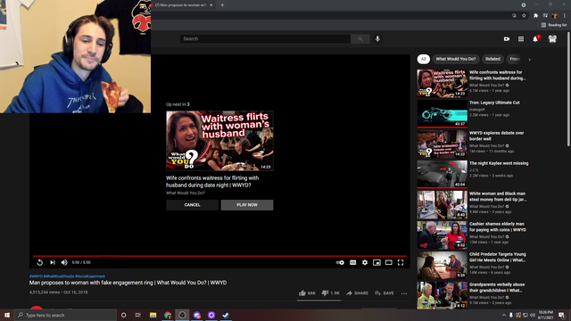The height and width of the screenshot is (321, 571).
Task: Open The night Kaylee went missing thumbnail
Action: point(443,175)
